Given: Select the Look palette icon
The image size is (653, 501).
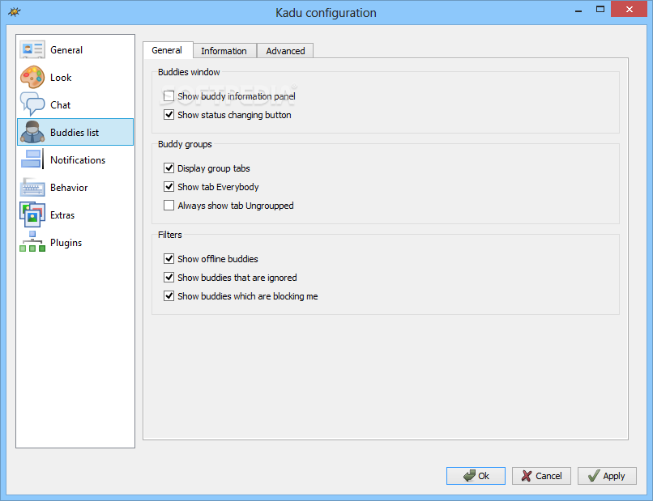Looking at the screenshot, I should click(x=32, y=78).
